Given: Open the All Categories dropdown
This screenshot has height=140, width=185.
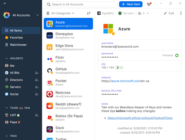Looking at the screenshot, I should [61, 13].
